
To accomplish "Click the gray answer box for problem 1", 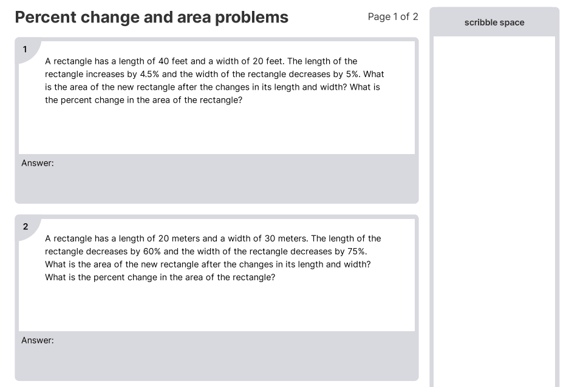I will point(216,182).
